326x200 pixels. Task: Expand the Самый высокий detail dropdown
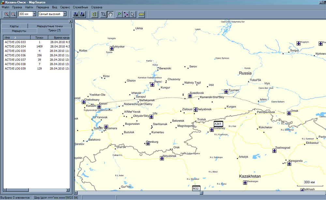[65, 14]
